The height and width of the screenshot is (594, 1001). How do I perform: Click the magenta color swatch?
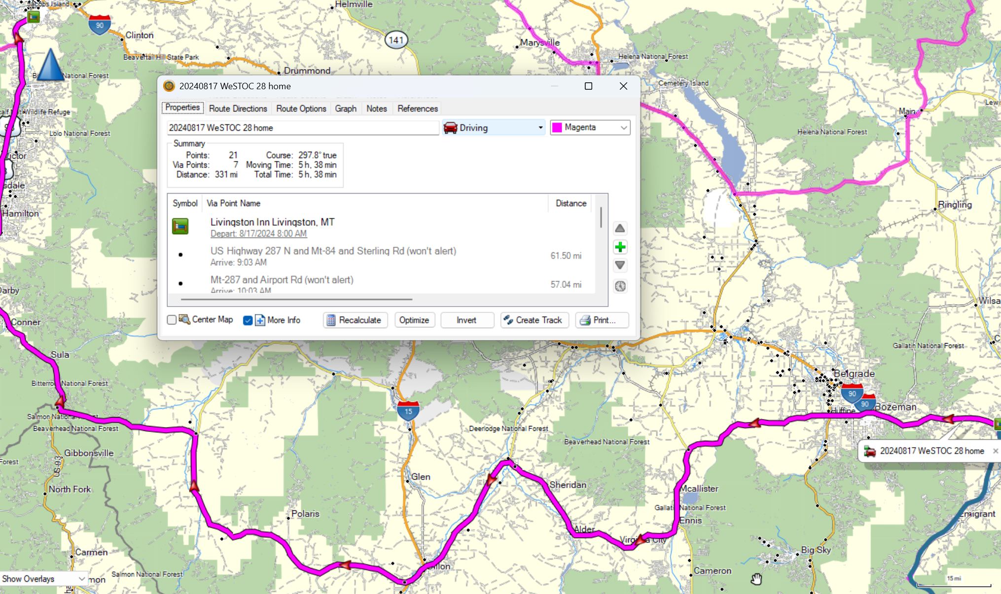557,128
